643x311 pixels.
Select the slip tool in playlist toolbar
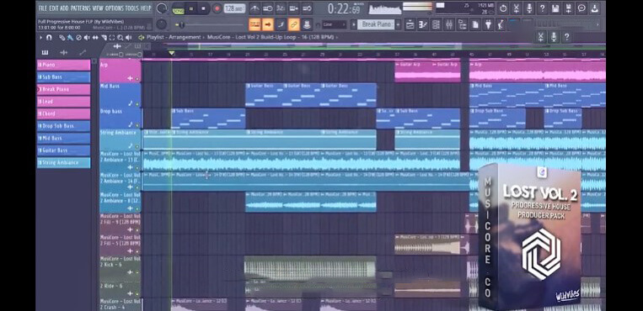click(95, 37)
